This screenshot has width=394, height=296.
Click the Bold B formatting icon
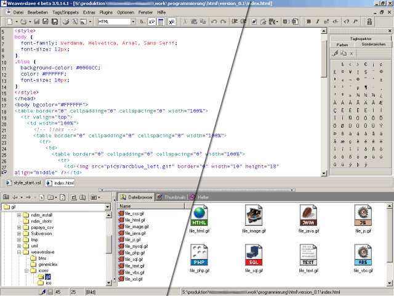pyautogui.click(x=309, y=22)
